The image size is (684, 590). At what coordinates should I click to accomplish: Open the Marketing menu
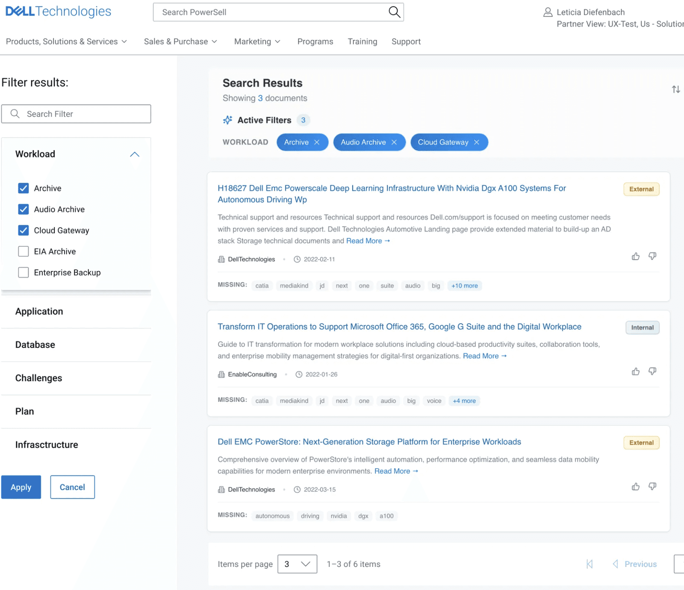[257, 41]
